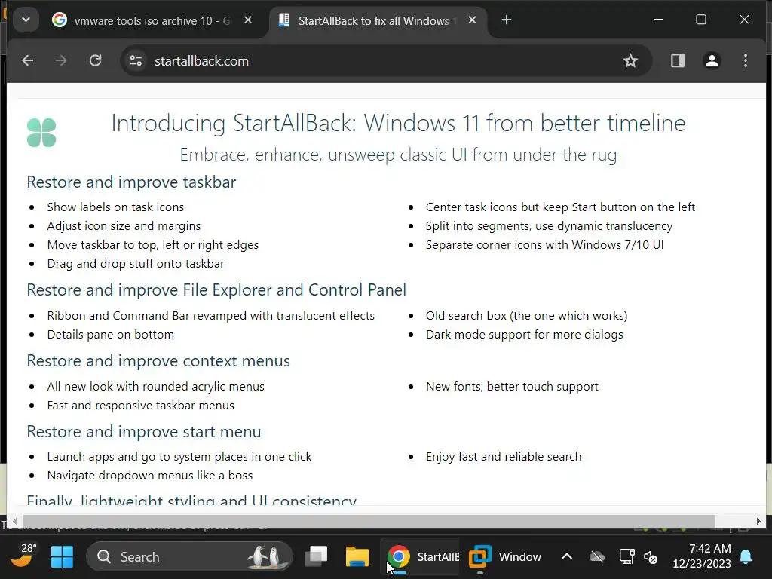This screenshot has width=772, height=579.
Task: Click the VMware Window taskbar button
Action: [x=504, y=557]
